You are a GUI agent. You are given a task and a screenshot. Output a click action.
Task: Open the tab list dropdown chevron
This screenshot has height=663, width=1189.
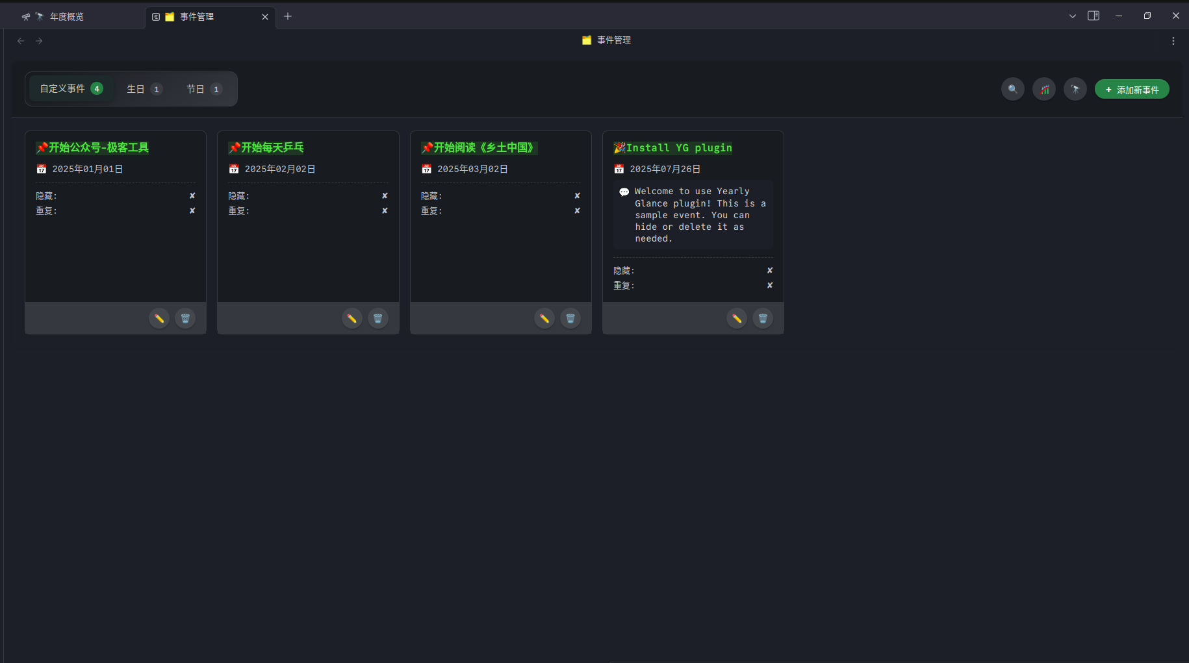[x=1073, y=16]
